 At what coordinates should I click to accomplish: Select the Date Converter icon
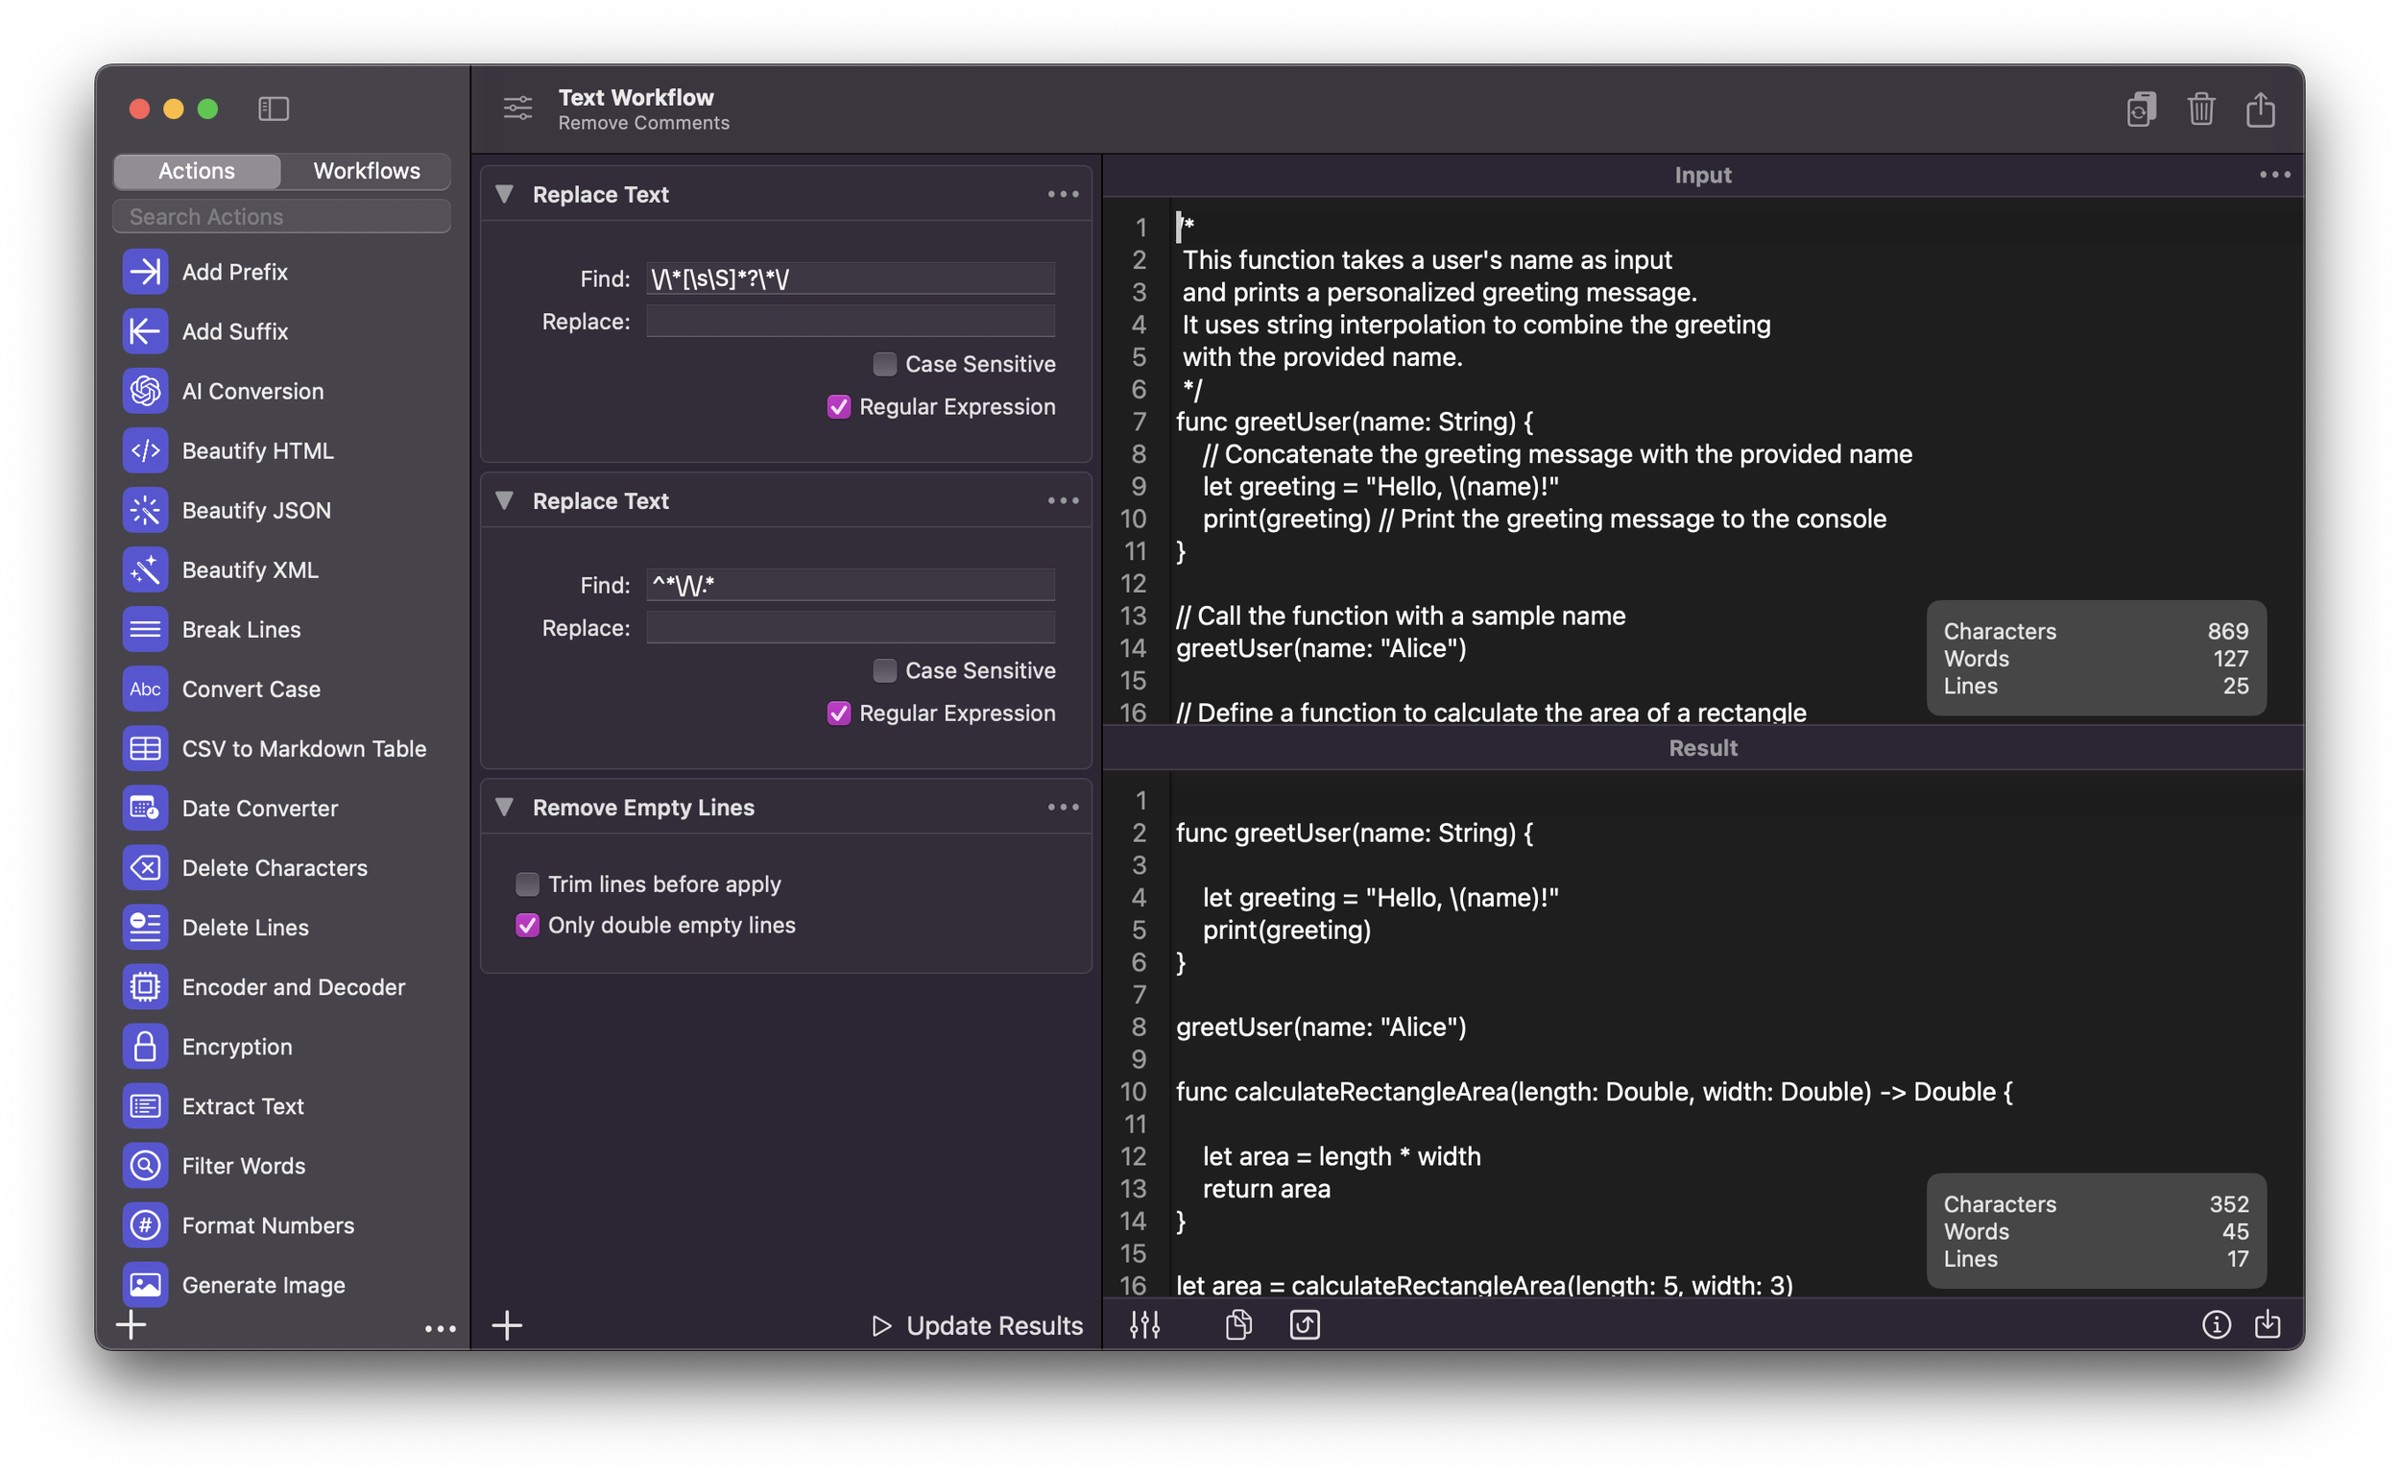[x=145, y=808]
